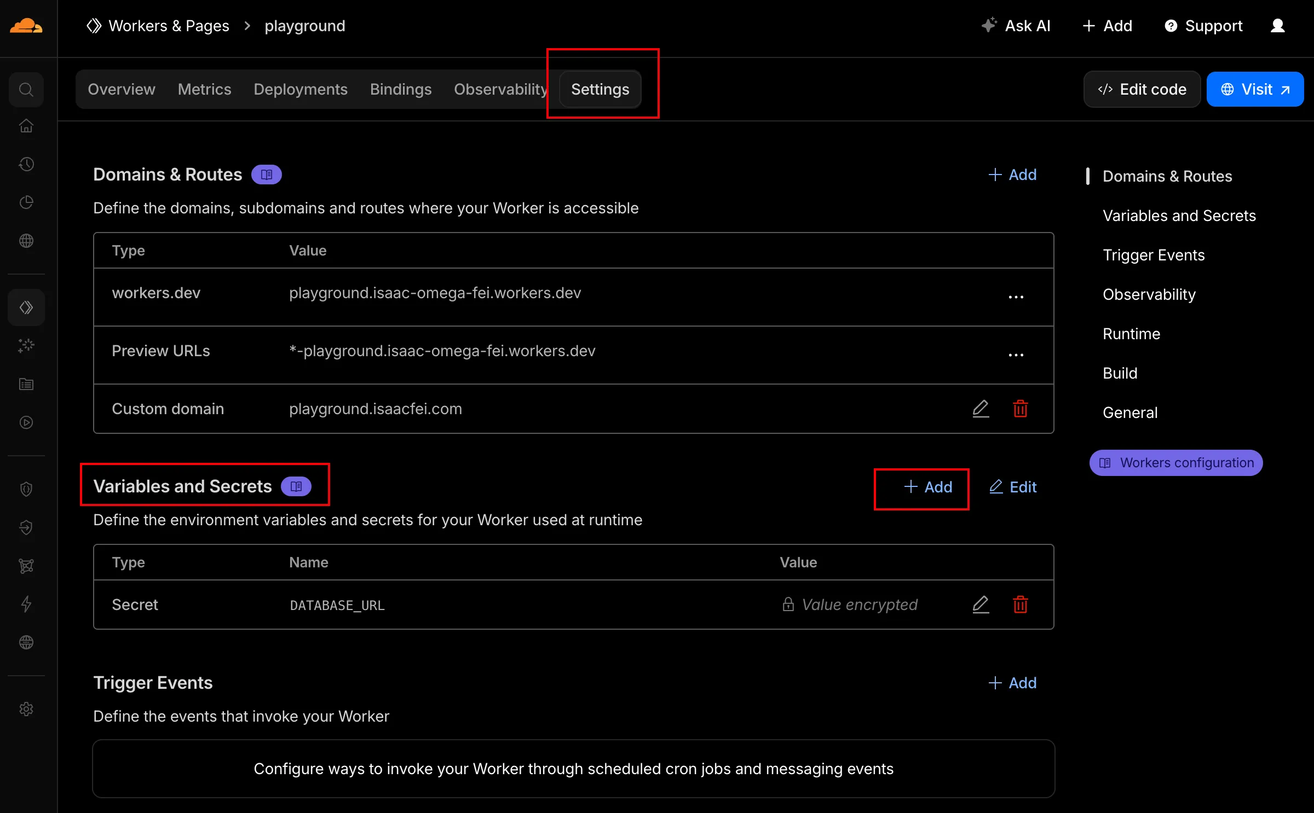Screen dimensions: 1314x813
Task: Click the Visit button
Action: coord(1255,89)
